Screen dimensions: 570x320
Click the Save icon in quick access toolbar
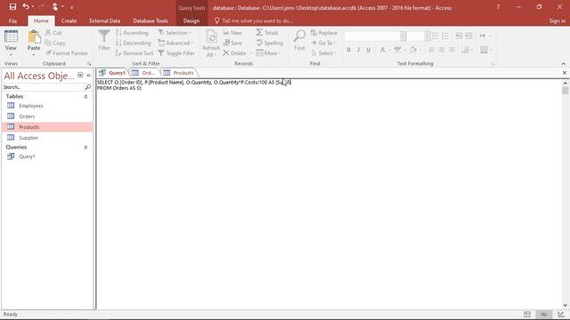tap(12, 7)
